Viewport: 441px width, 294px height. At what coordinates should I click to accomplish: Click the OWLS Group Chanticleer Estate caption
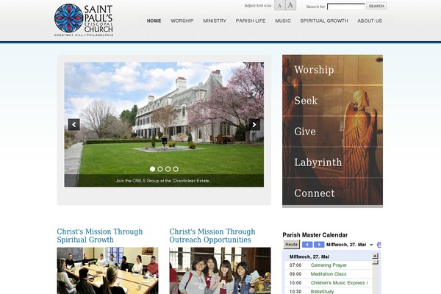tap(164, 181)
